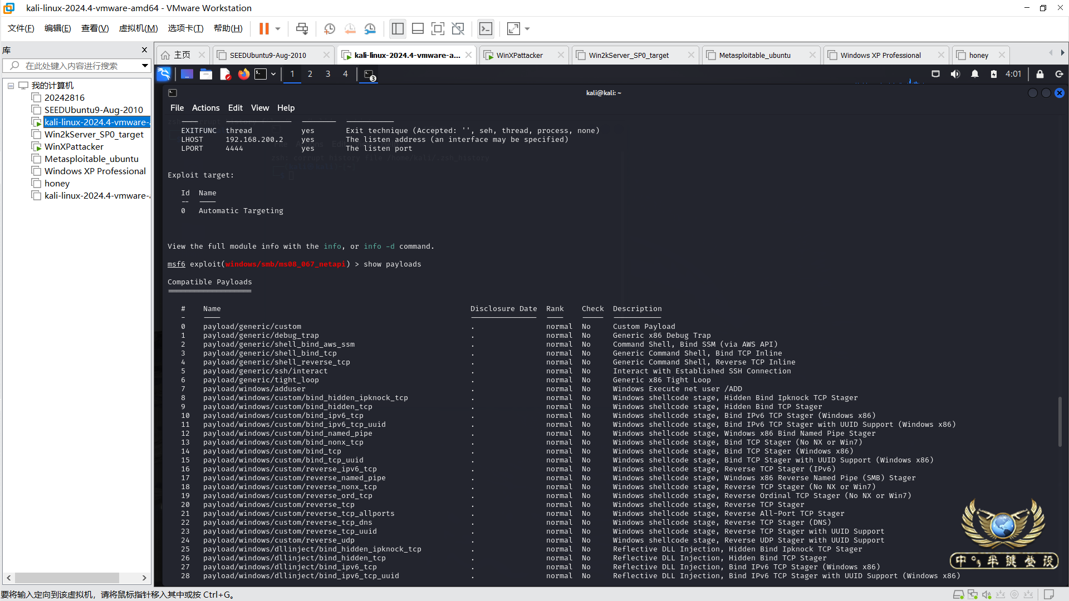Toggle the library sidebar view

[x=398, y=28]
